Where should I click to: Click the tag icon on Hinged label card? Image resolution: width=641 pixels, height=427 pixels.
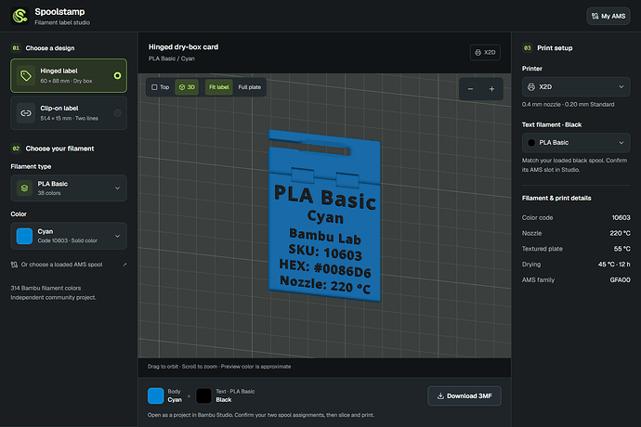[26, 75]
